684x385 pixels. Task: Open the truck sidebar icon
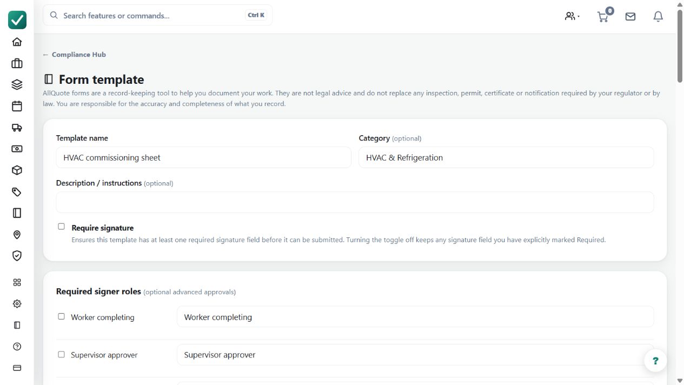point(17,128)
